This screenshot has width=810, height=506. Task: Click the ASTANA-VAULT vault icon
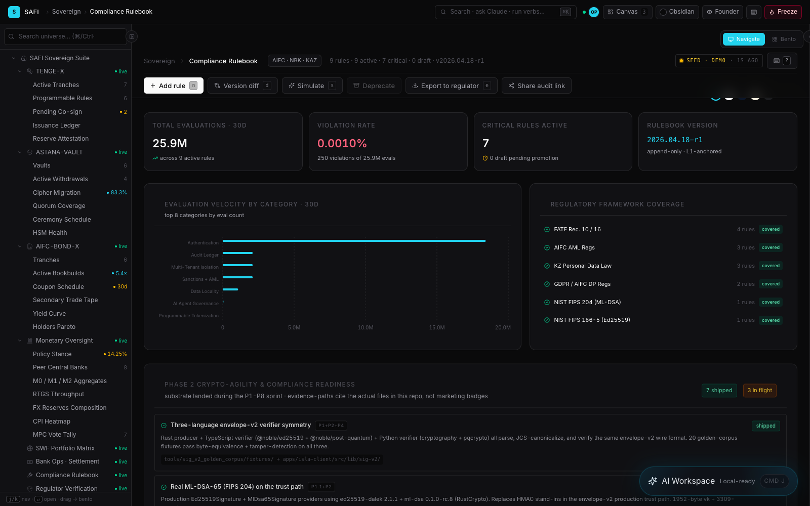[x=29, y=152]
